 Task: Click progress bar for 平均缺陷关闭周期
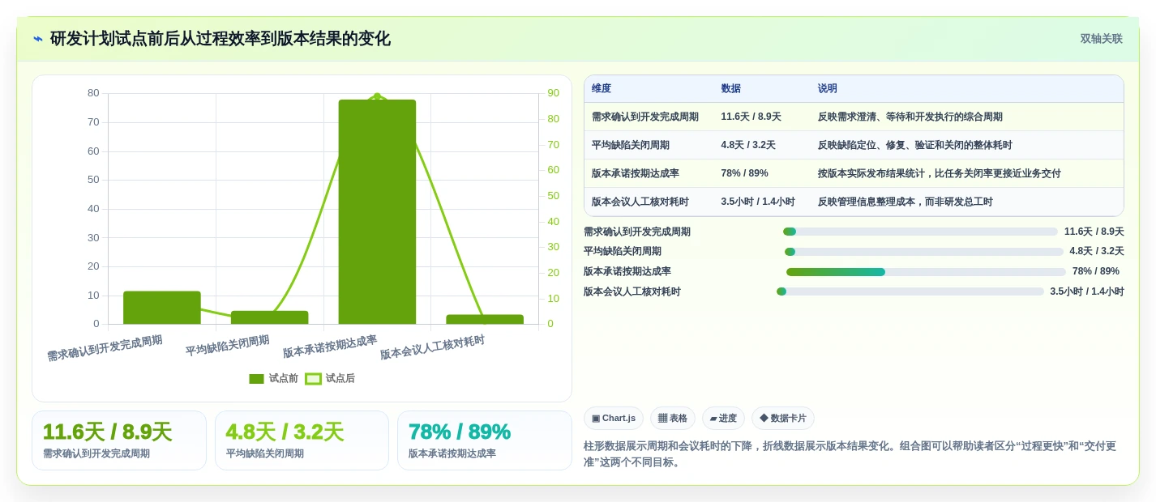click(x=924, y=252)
